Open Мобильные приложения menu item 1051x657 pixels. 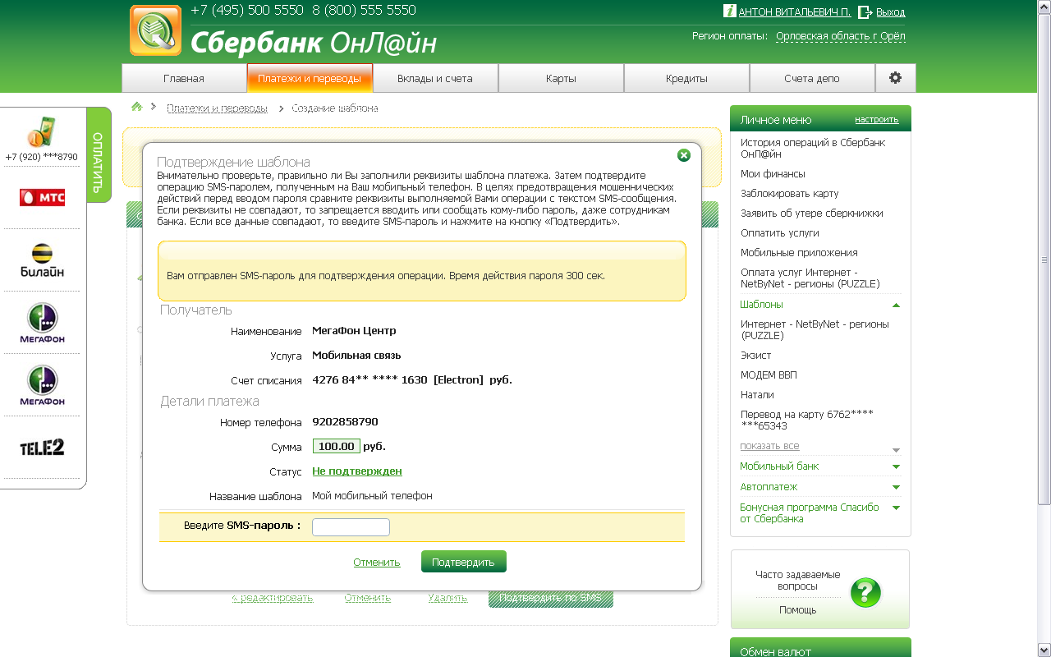point(799,253)
